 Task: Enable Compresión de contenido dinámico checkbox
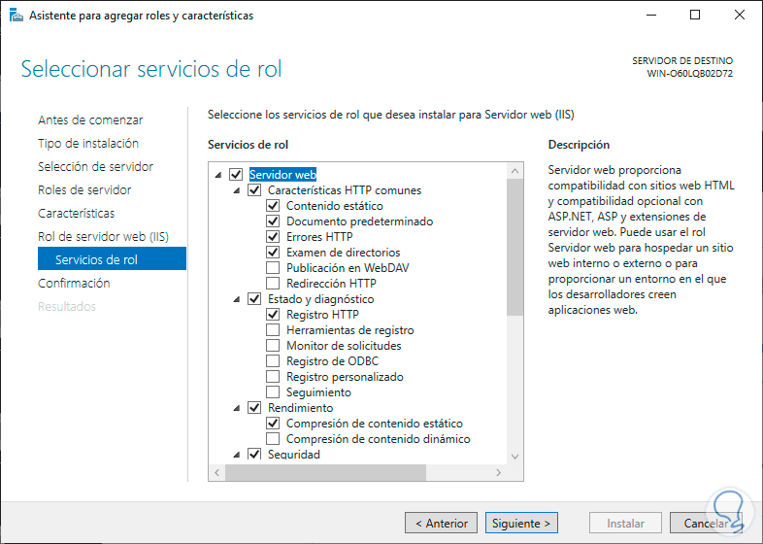pos(273,439)
